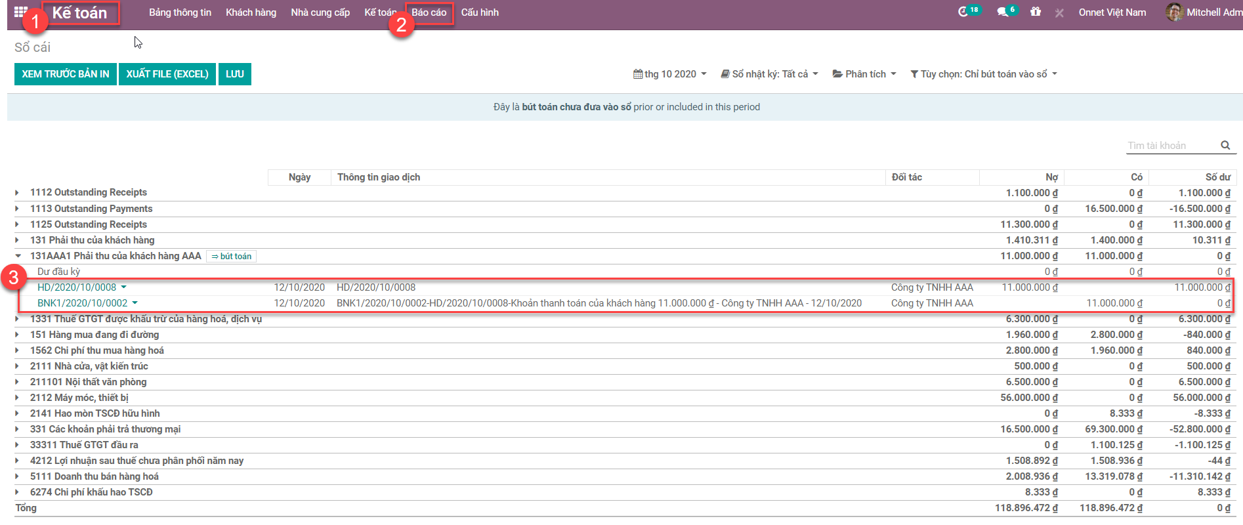Click Mitchell Admin's avatar picture
The height and width of the screenshot is (525, 1243).
click(1173, 12)
